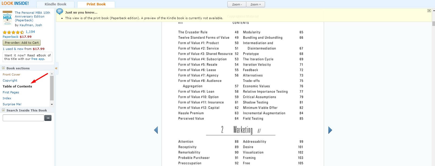Open The Personal MBA title link
This screenshot has height=166, width=435.
32,16
